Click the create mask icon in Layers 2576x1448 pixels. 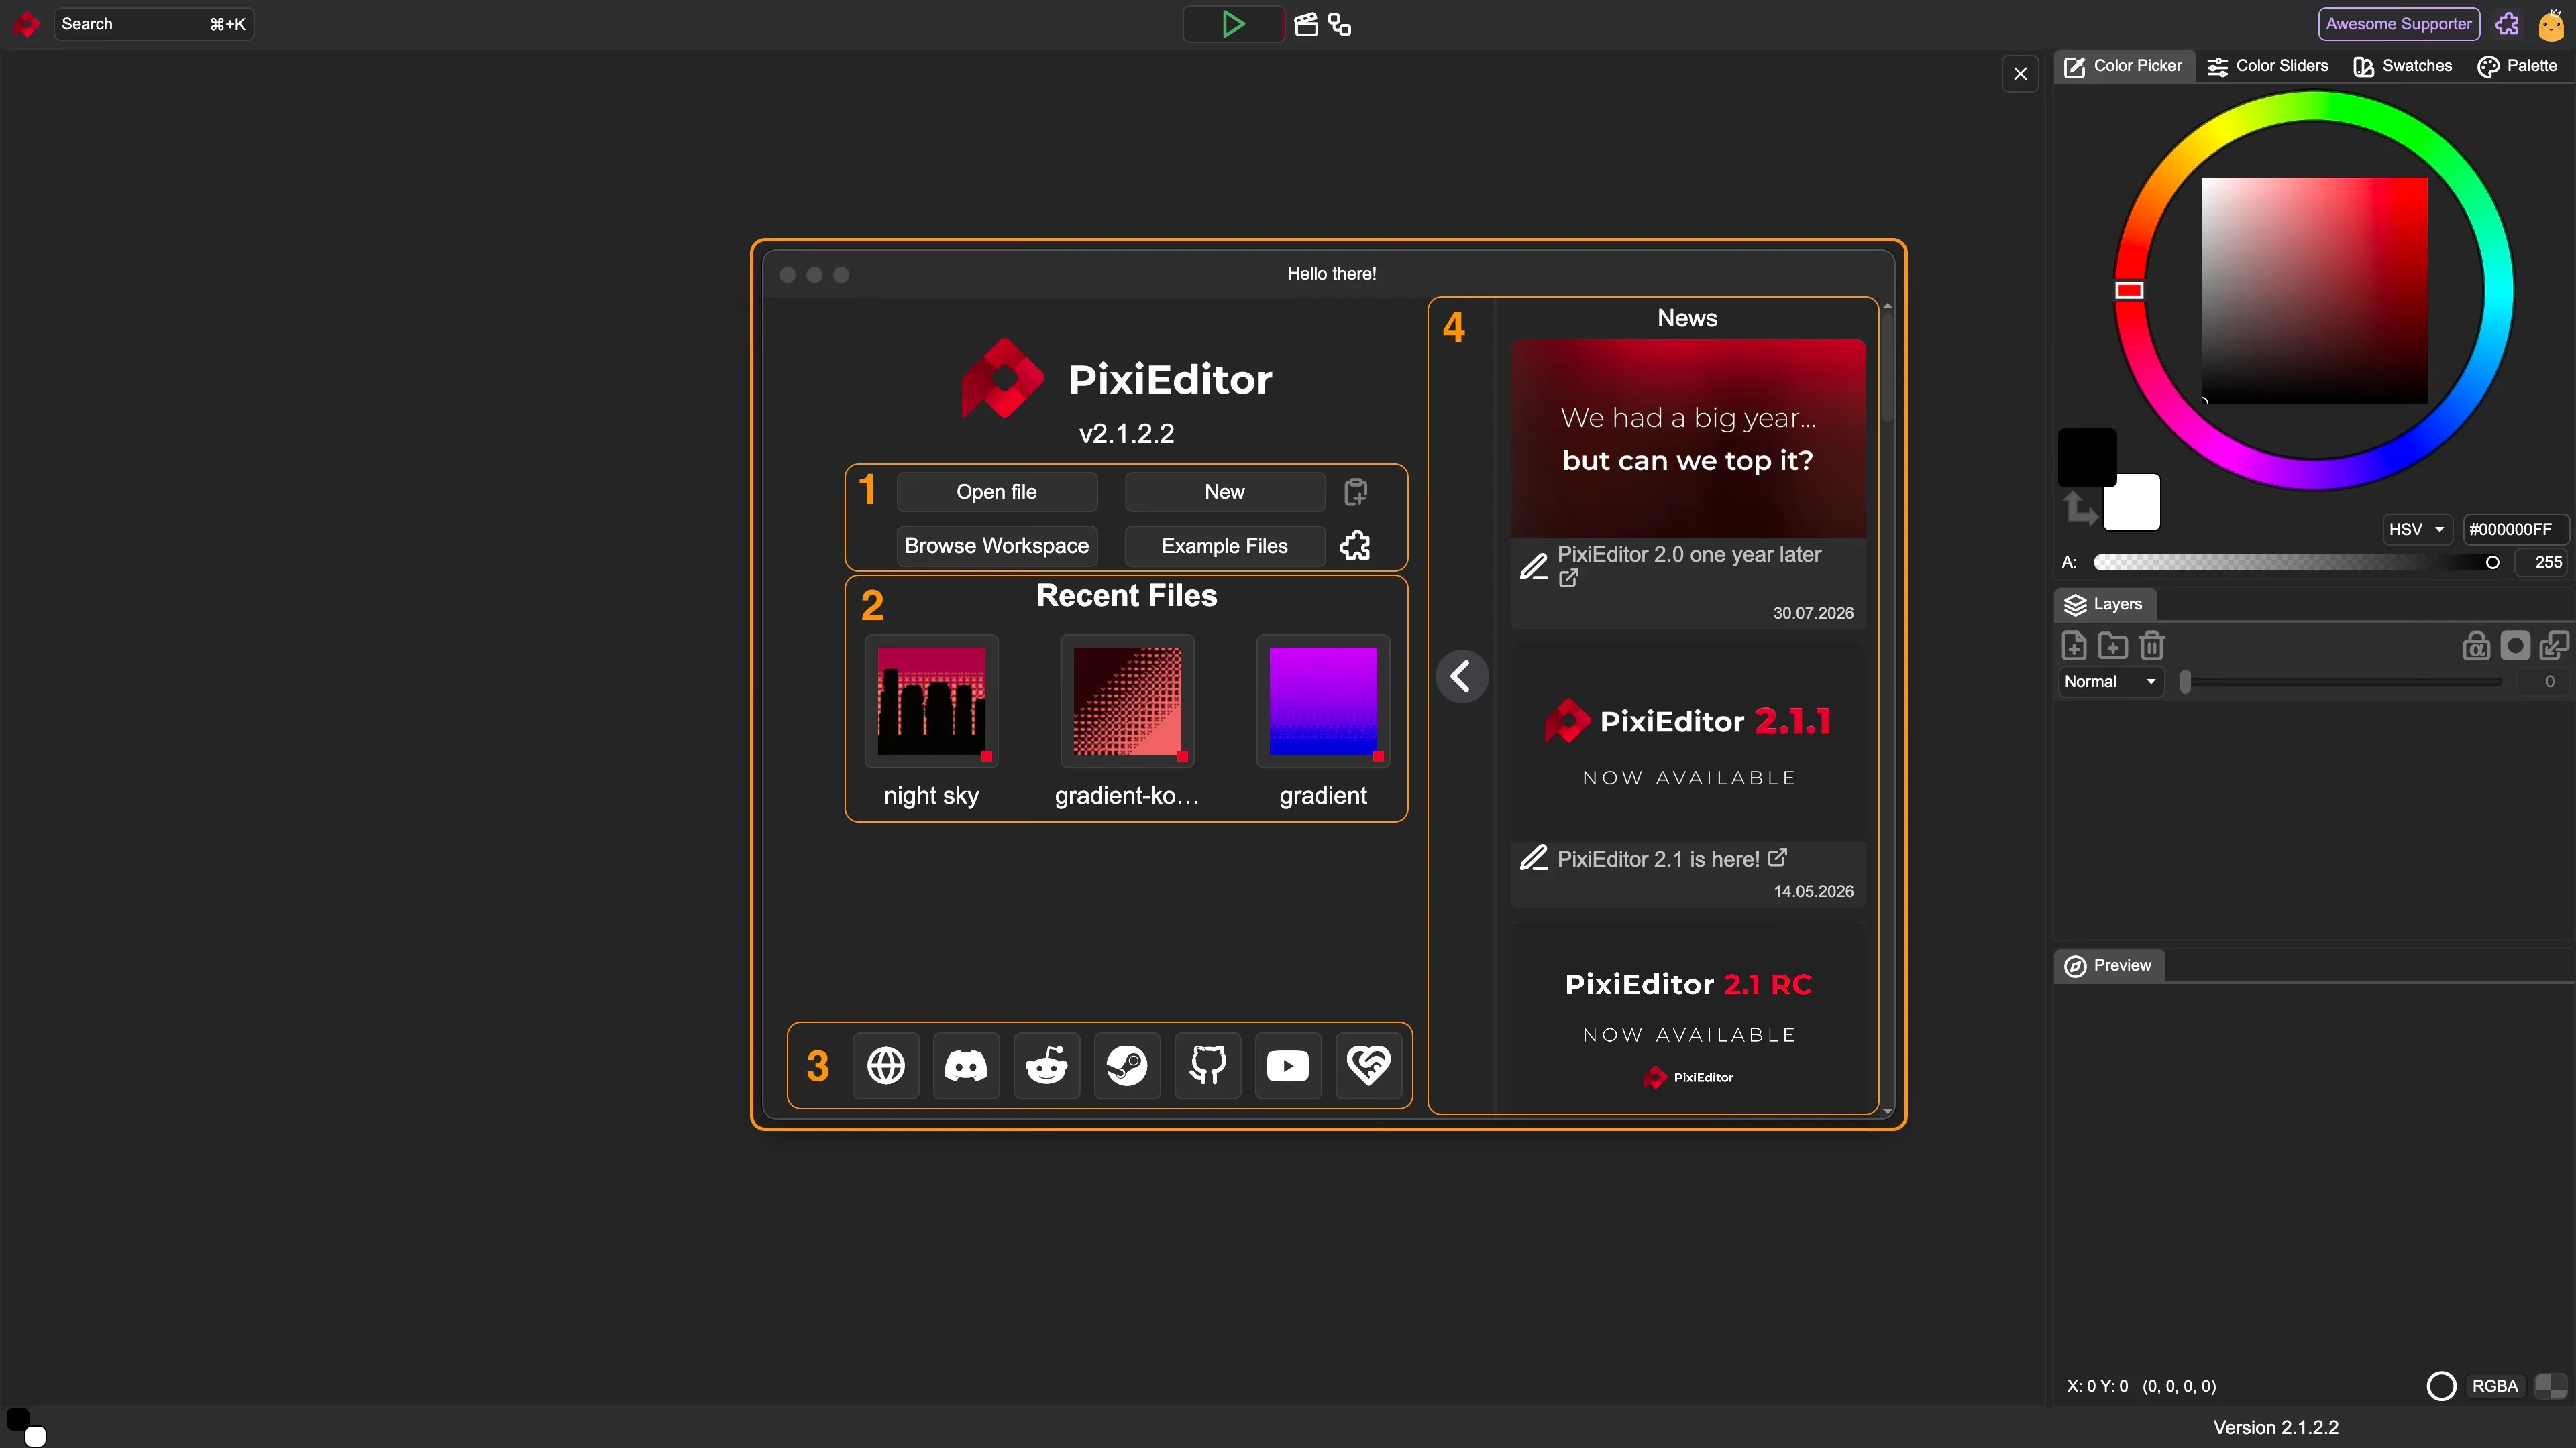[x=2515, y=646]
